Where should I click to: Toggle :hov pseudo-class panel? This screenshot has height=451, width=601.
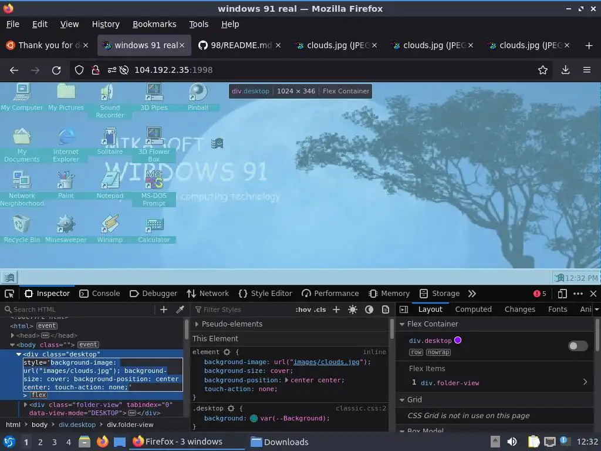click(303, 309)
